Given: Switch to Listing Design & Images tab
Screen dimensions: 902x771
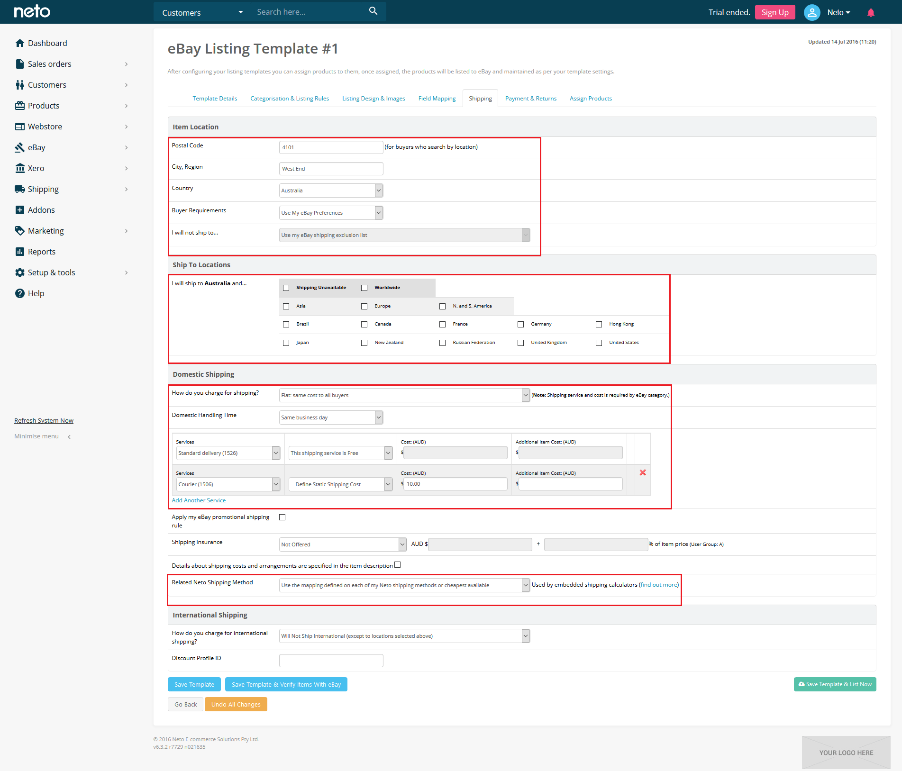Looking at the screenshot, I should pos(374,99).
